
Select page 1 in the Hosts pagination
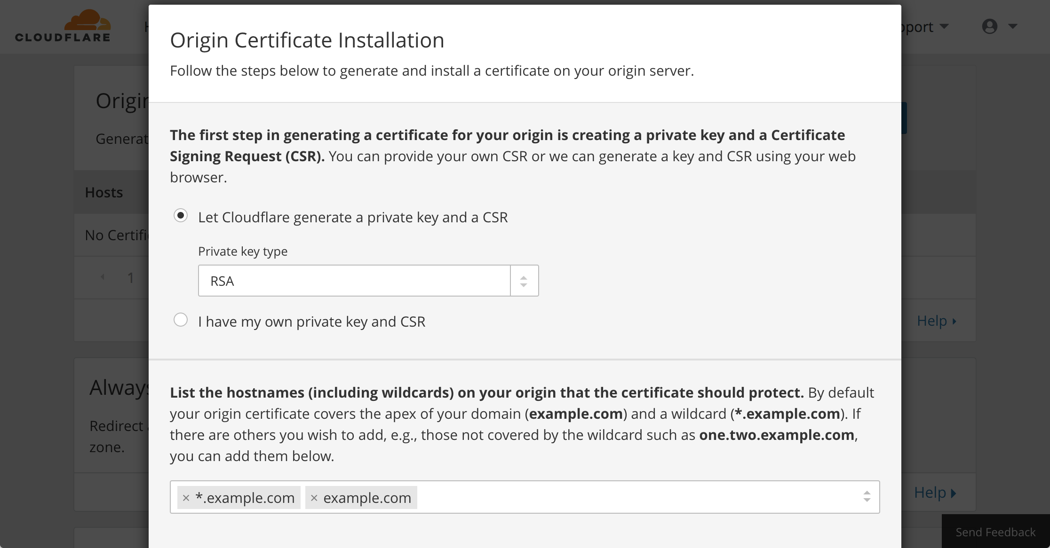131,277
